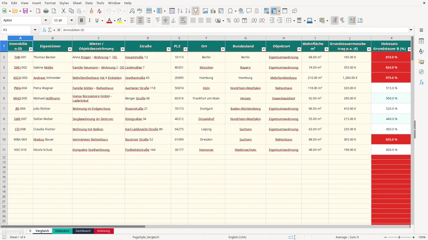The width and height of the screenshot is (428, 240).
Task: Click the Save document icon
Action: point(25,11)
